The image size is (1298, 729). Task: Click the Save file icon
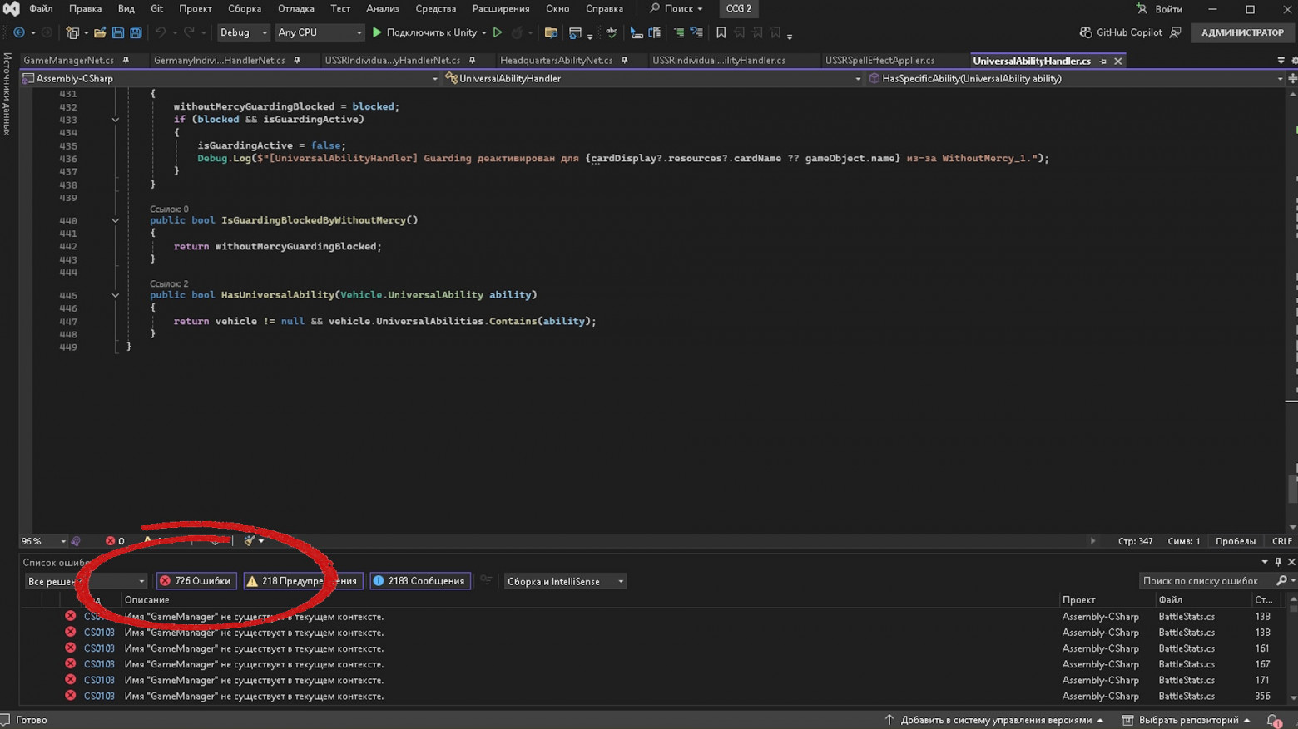click(118, 32)
